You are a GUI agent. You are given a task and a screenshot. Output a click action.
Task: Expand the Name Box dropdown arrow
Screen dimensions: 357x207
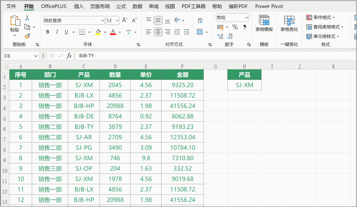(36, 56)
